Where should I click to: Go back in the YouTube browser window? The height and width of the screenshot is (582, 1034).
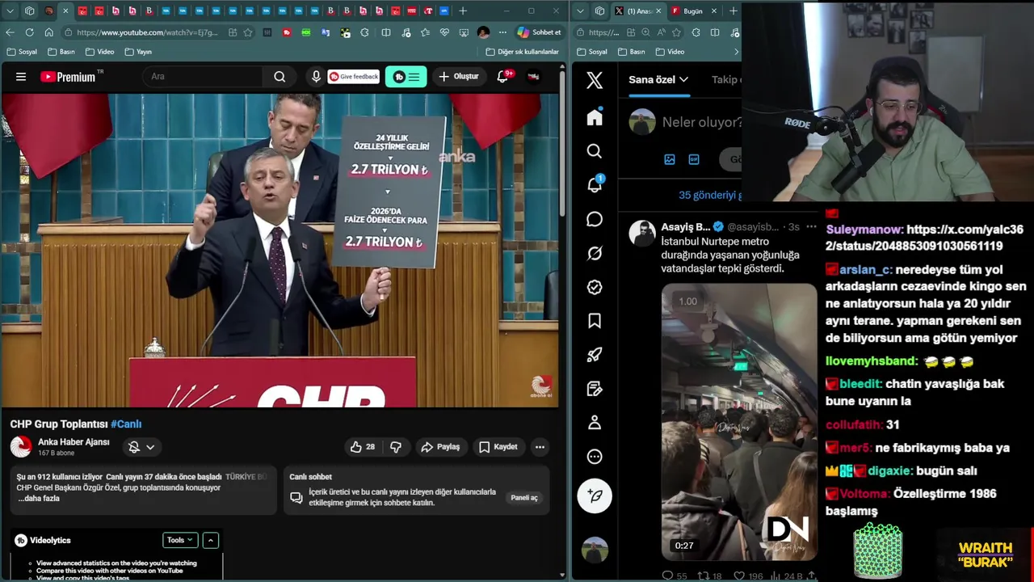pos(10,32)
